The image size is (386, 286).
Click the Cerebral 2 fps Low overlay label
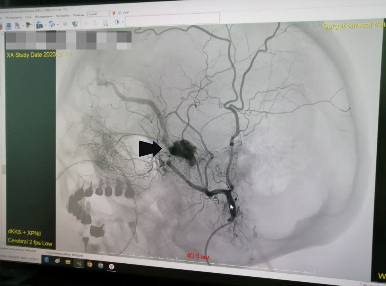pos(30,242)
